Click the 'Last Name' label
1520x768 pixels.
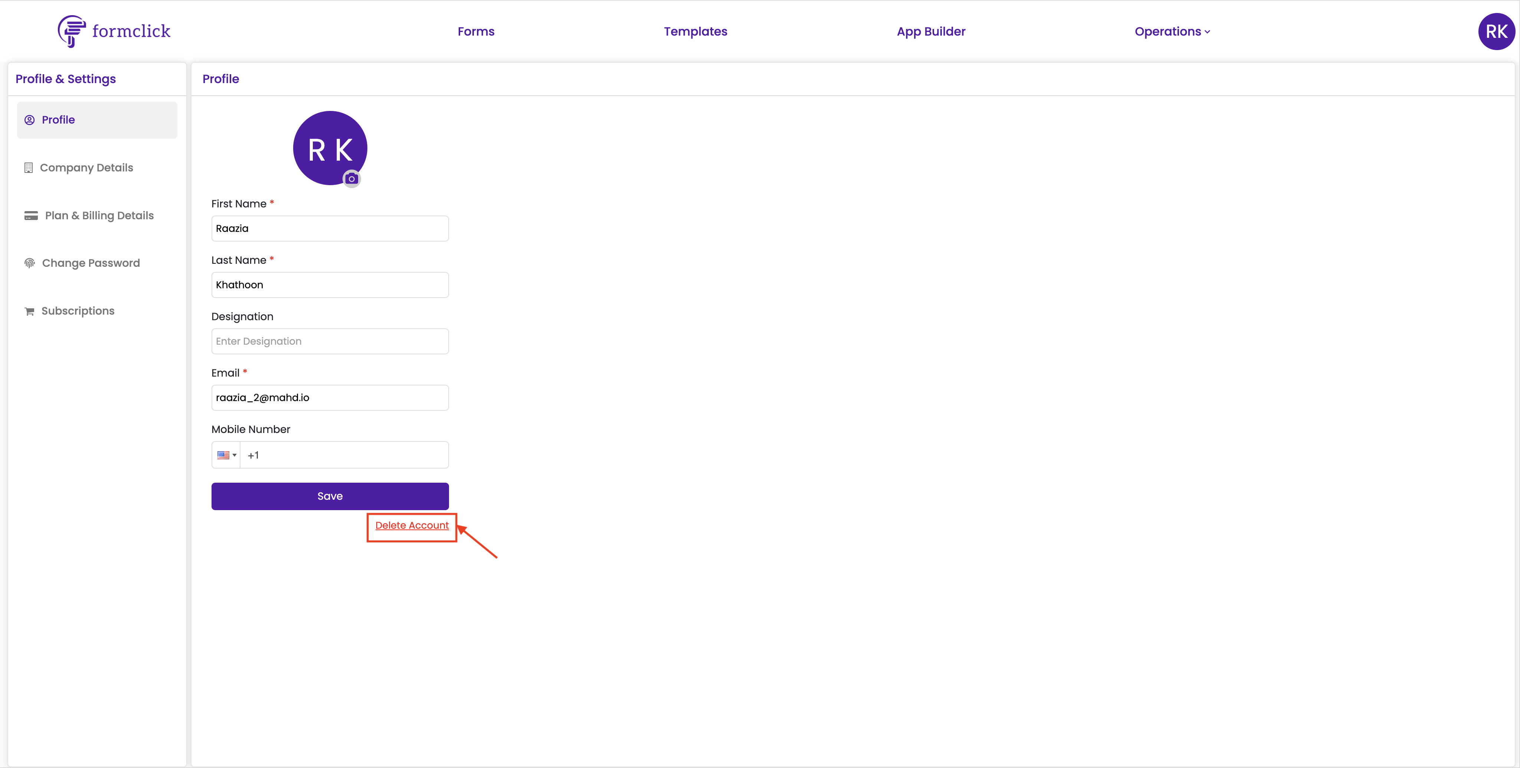239,260
